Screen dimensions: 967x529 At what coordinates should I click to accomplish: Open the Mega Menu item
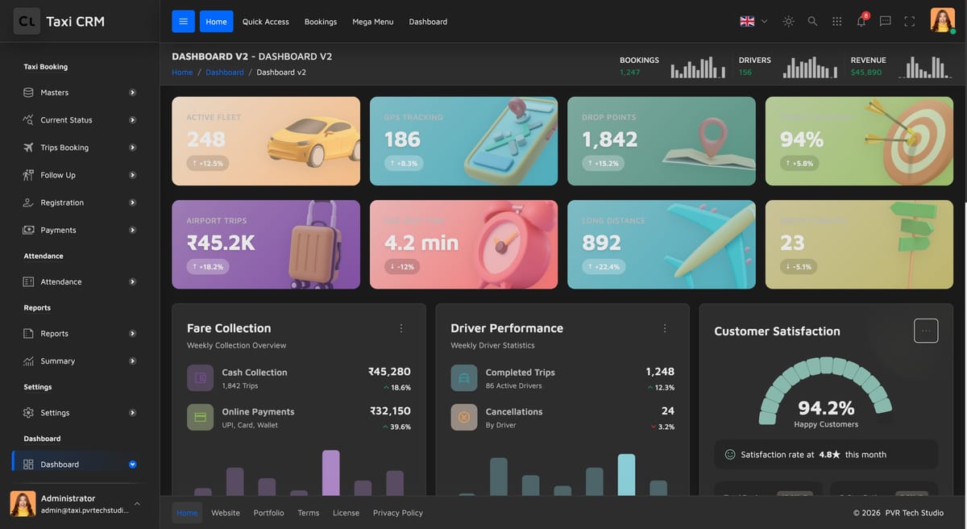coord(373,22)
